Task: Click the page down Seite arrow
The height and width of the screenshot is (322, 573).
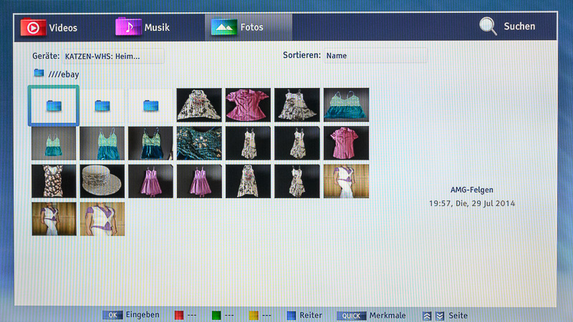Action: 440,316
